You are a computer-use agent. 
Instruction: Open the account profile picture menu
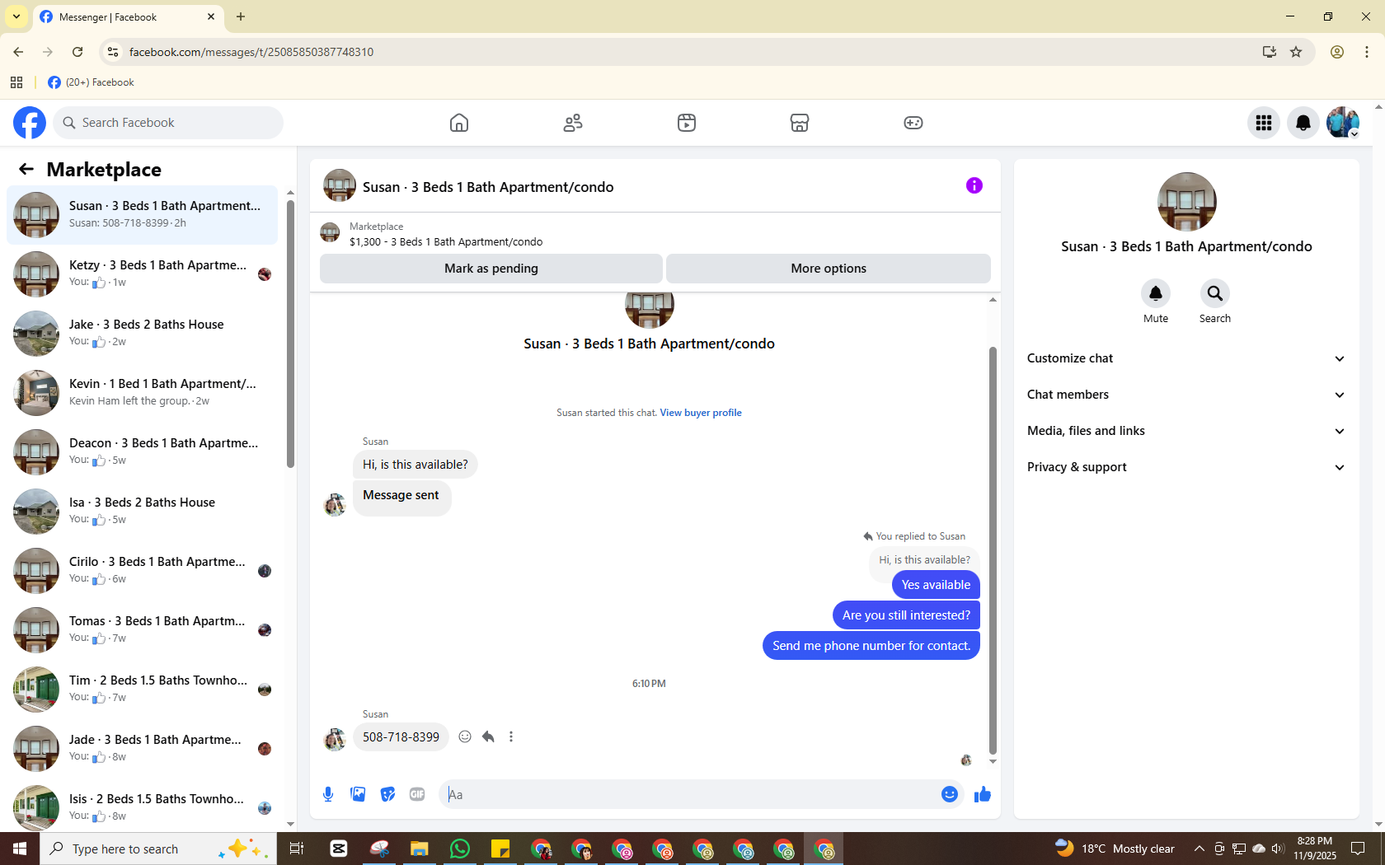[1343, 123]
